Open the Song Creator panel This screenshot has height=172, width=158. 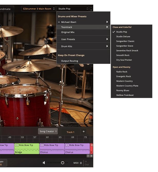pos(48,131)
